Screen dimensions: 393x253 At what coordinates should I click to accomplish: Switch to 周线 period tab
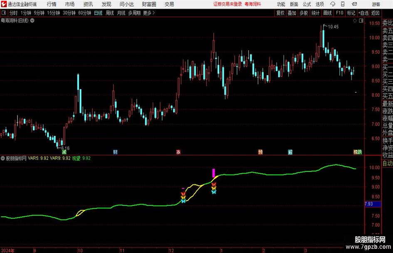[110, 13]
